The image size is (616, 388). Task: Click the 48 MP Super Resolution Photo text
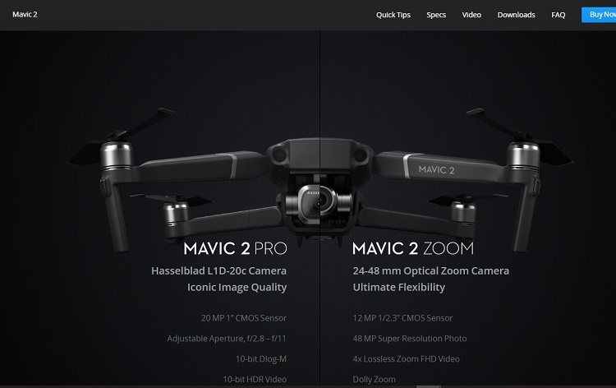tap(410, 339)
